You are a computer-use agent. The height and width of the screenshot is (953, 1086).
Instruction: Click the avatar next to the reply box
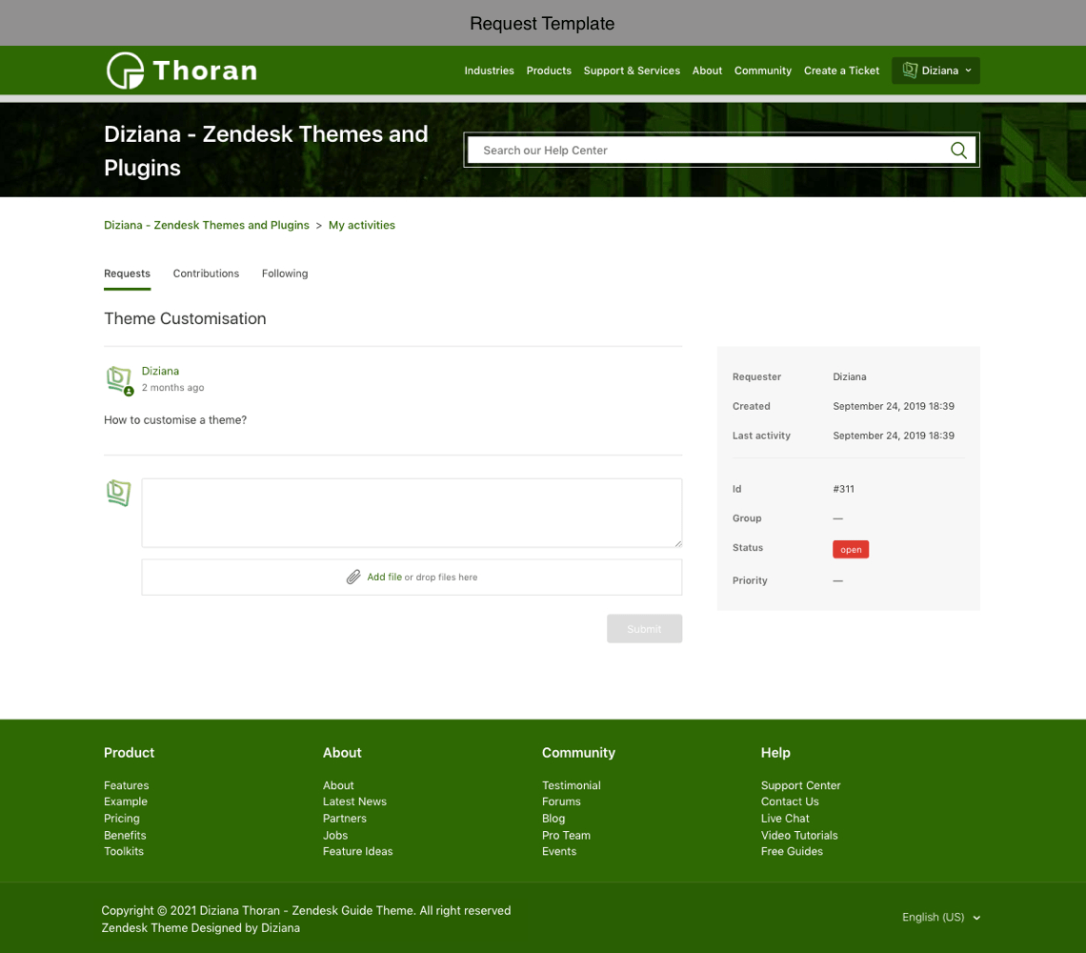pyautogui.click(x=119, y=493)
